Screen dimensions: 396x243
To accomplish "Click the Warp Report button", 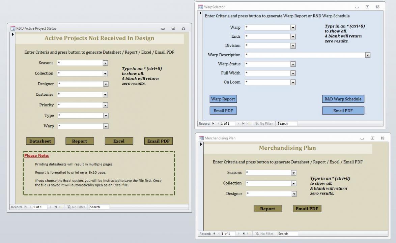I will point(223,99).
